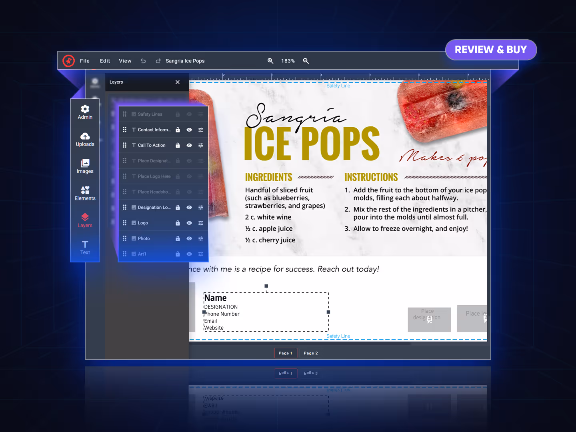Open the Admin settings panel

[x=85, y=112]
